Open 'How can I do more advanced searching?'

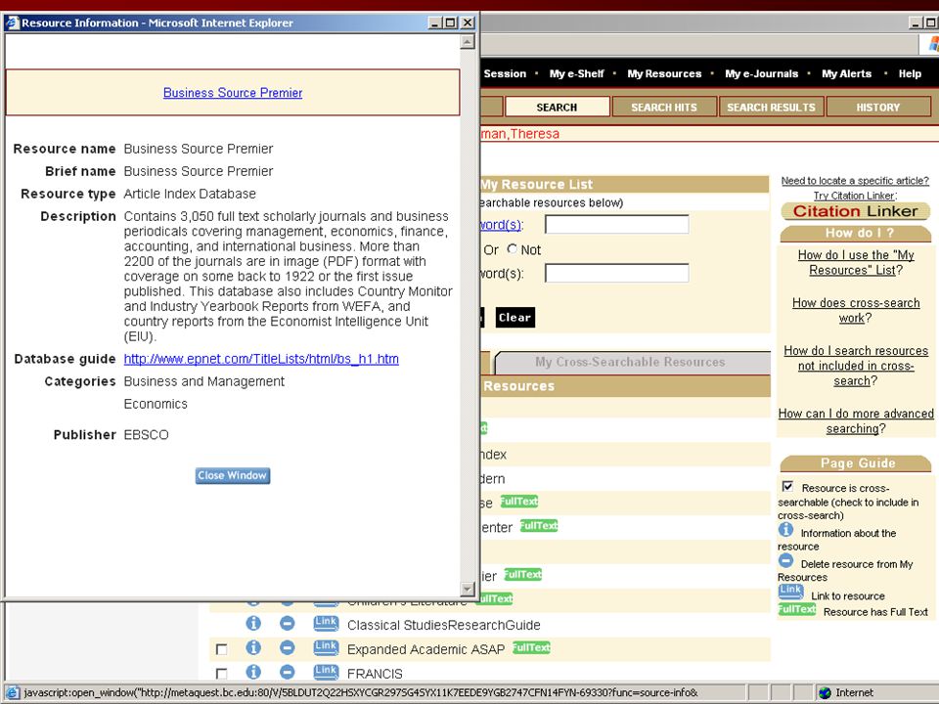(856, 420)
